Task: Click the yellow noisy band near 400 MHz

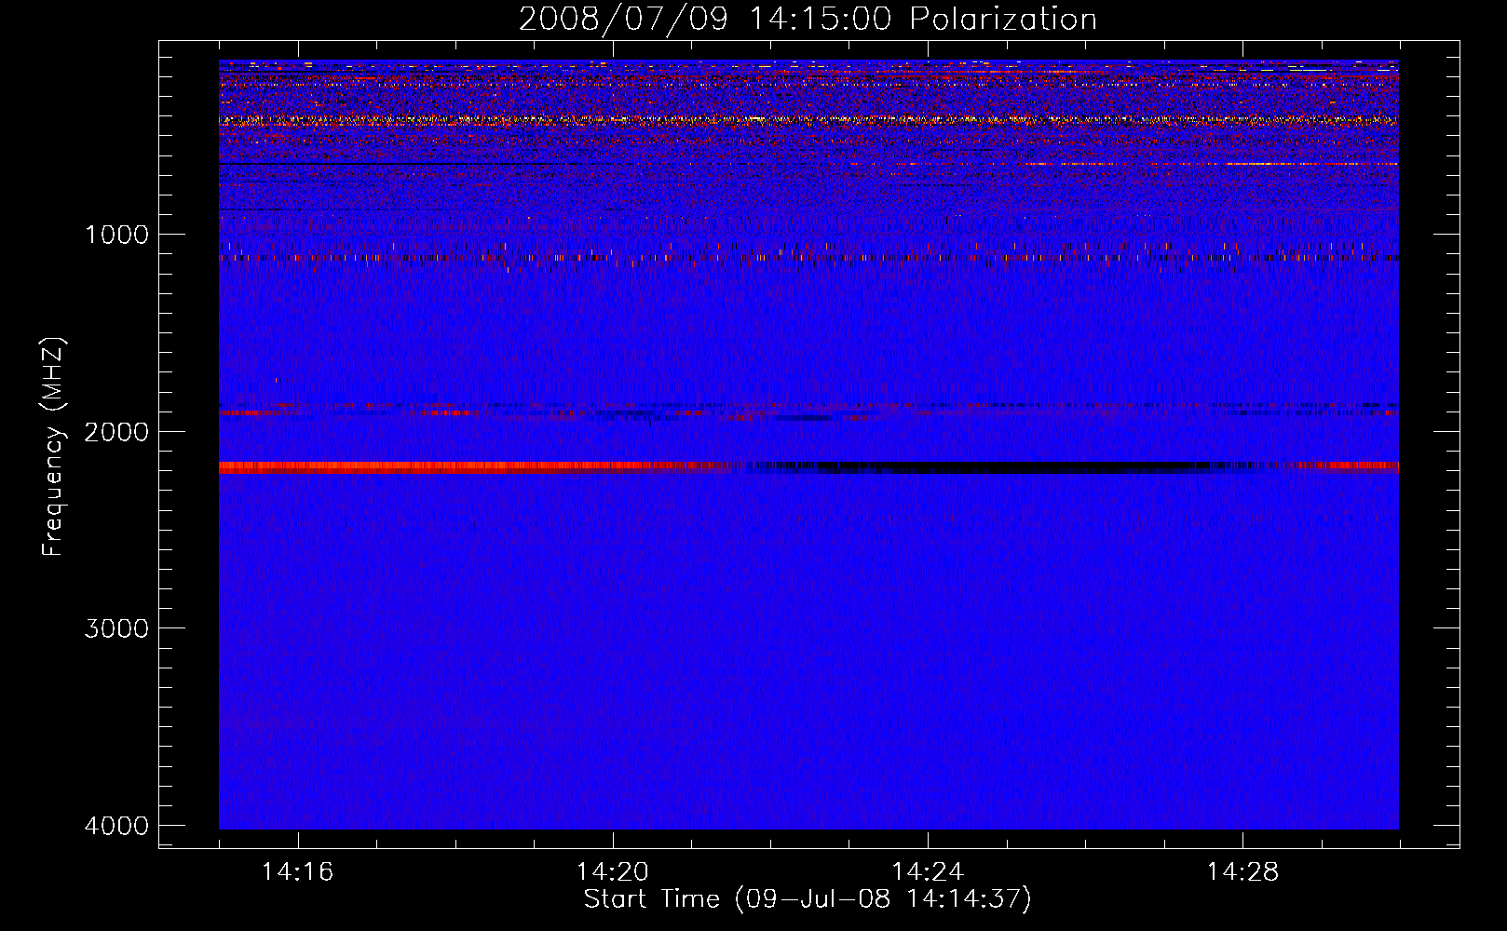Action: point(808,120)
